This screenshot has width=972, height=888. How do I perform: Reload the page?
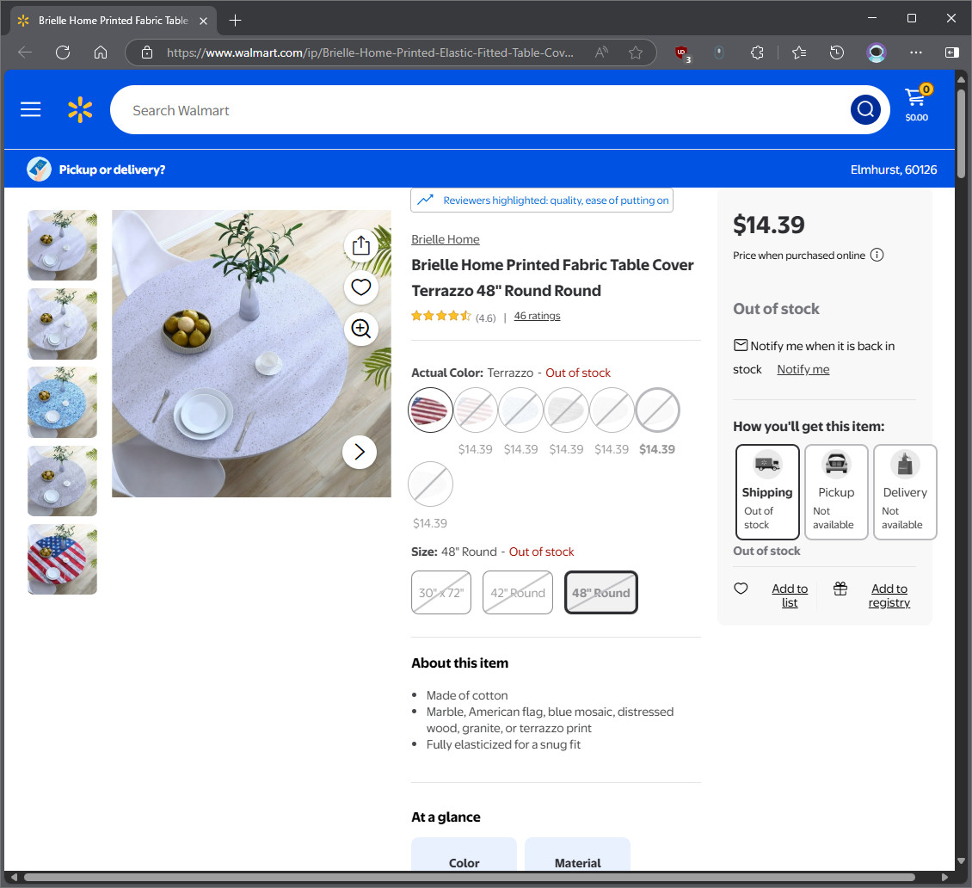[x=63, y=52]
